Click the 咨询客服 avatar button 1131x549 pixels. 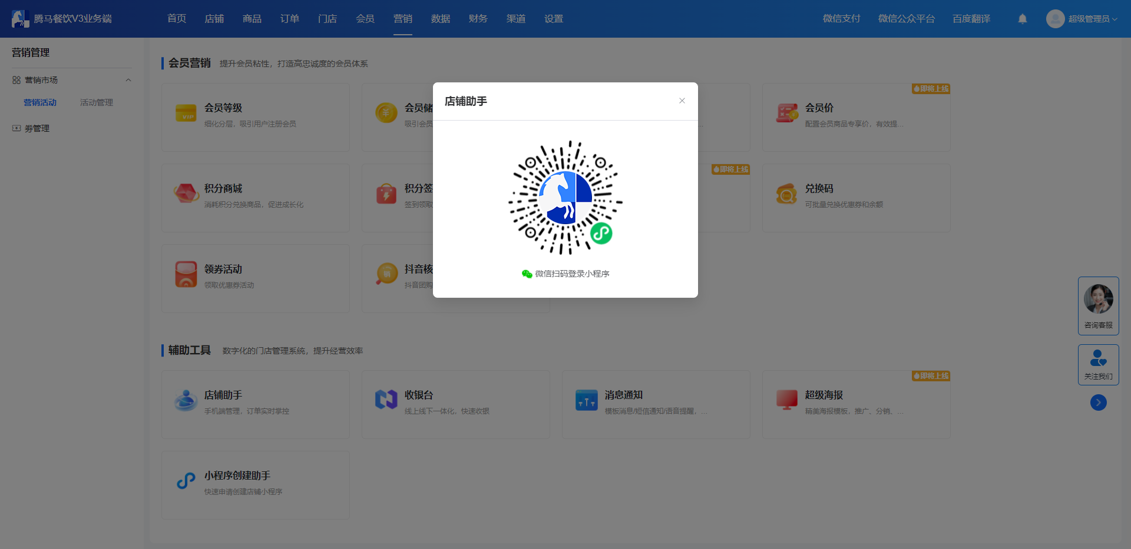point(1099,306)
